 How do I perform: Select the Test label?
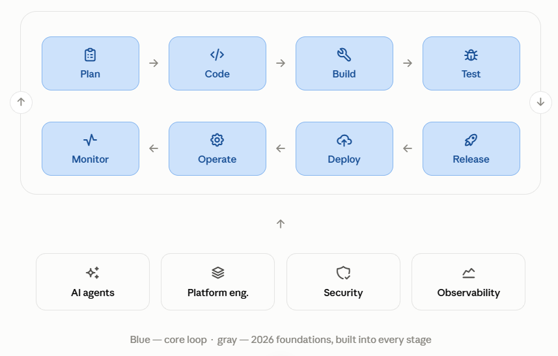(471, 74)
